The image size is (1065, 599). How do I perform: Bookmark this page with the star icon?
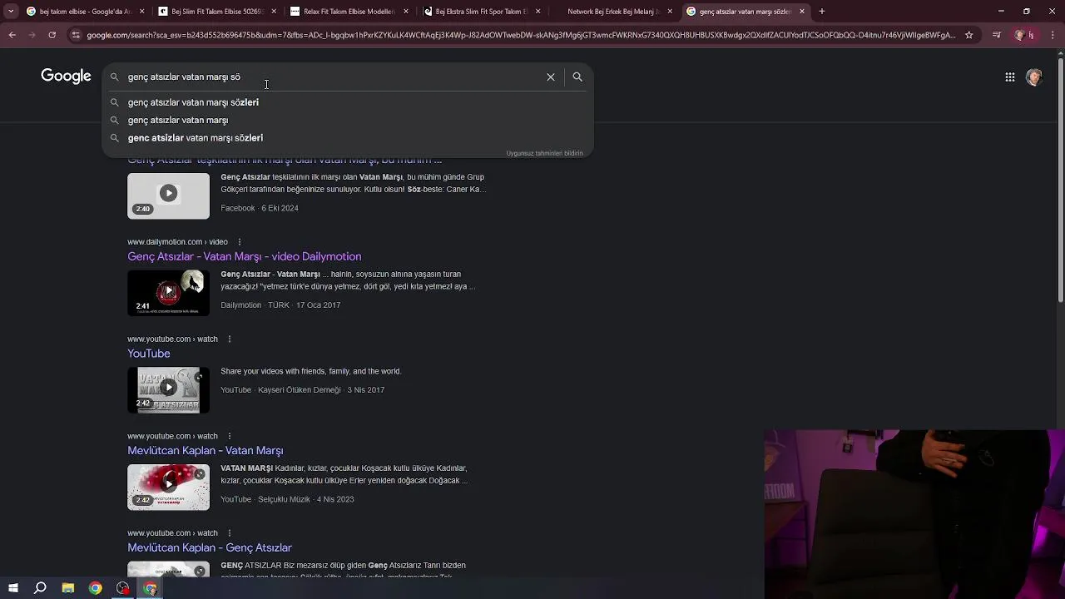pyautogui.click(x=968, y=35)
